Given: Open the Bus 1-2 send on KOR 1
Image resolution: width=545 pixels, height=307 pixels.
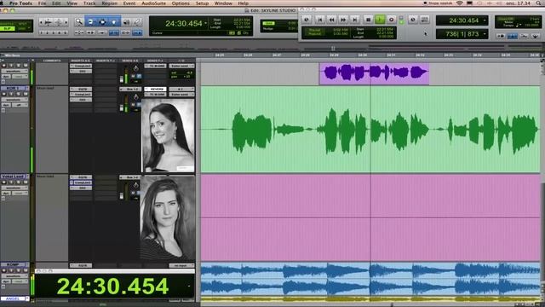Looking at the screenshot, I should point(130,89).
